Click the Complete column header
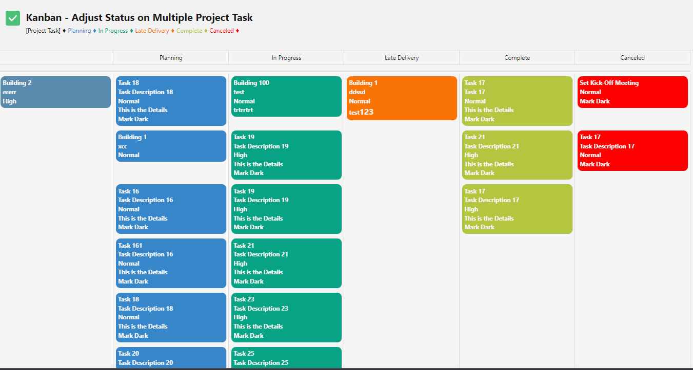 517,57
